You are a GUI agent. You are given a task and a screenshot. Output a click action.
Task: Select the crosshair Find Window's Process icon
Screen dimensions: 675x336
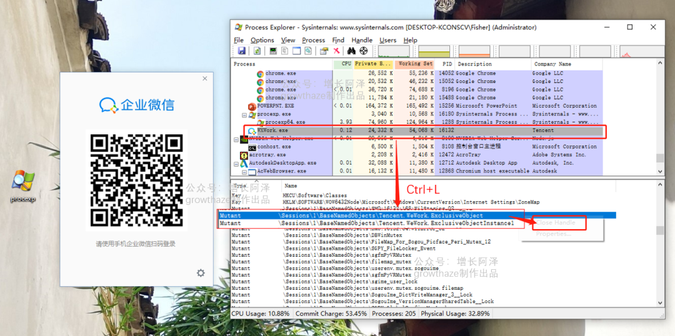[363, 51]
